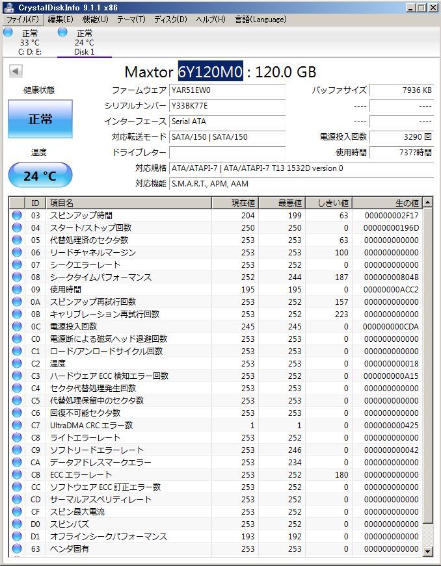Click the blue status orb in the 09 使用時間 row
This screenshot has height=566, width=441.
click(x=17, y=289)
